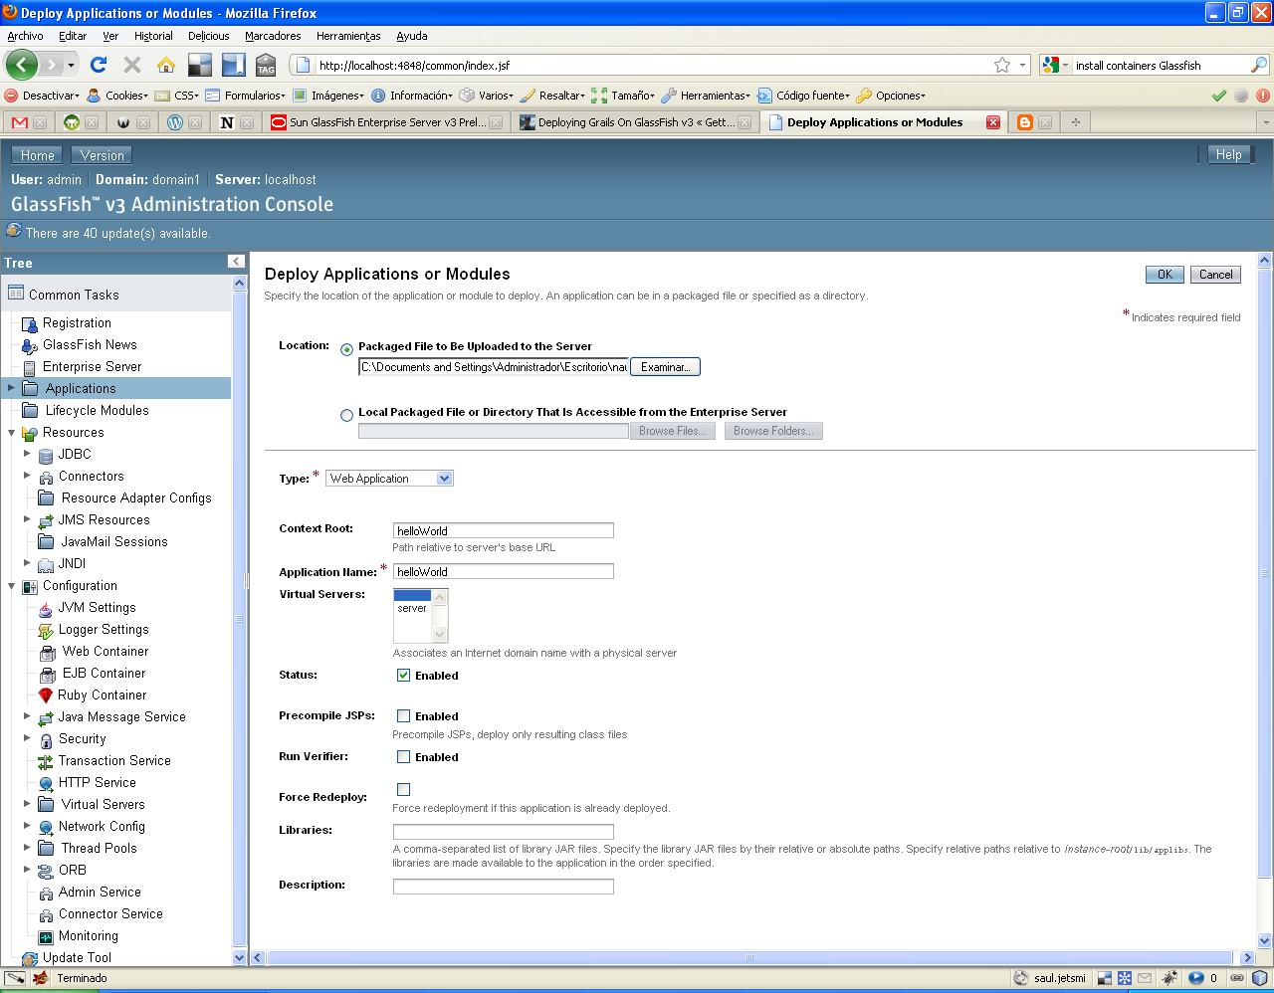
Task: Open the Blogger pinned tab
Action: 1025,122
